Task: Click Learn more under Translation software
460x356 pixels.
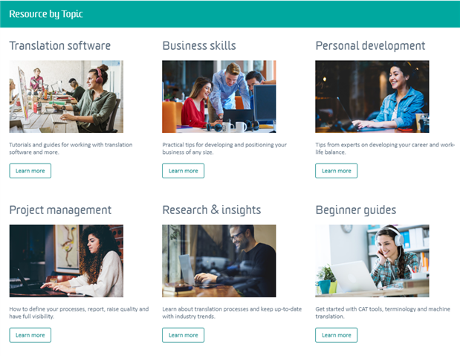Action: (30, 171)
